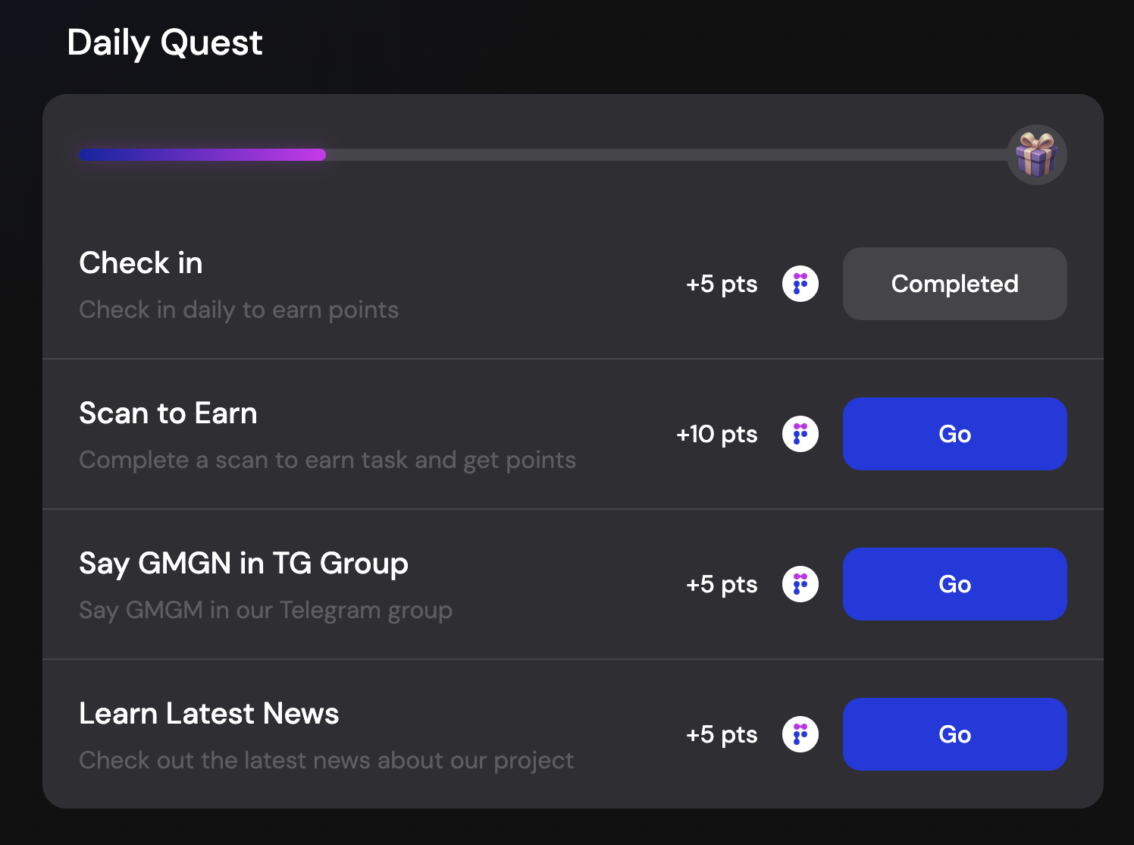
Task: Click the +10 pts reward label
Action: click(716, 434)
